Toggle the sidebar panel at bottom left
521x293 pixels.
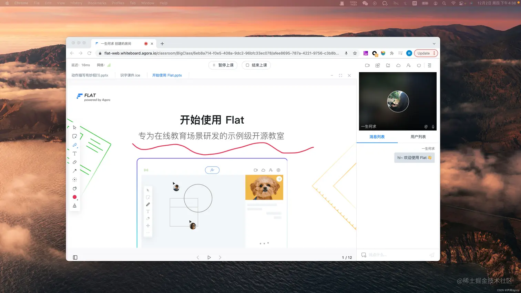click(x=75, y=257)
